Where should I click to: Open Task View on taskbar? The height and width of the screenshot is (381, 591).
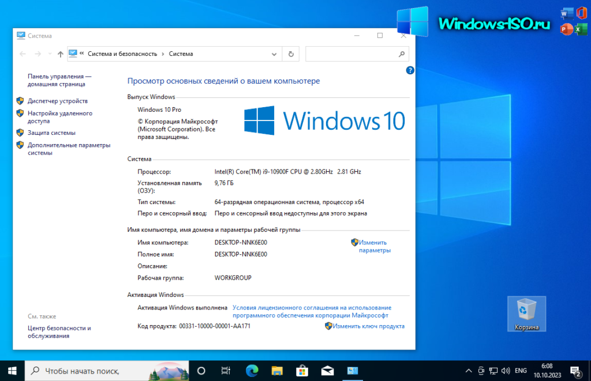tap(226, 371)
